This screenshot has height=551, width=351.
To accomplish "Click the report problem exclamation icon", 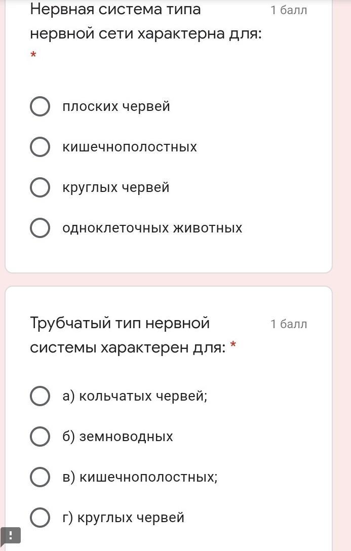I will (11, 536).
